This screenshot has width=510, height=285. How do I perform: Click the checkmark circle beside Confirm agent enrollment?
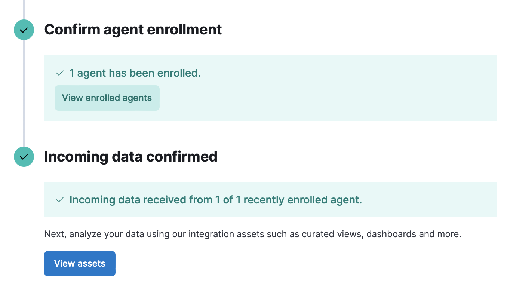pyautogui.click(x=24, y=30)
